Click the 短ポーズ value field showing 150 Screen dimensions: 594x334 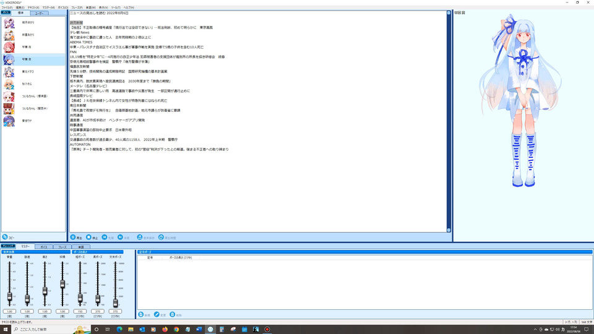pyautogui.click(x=80, y=311)
